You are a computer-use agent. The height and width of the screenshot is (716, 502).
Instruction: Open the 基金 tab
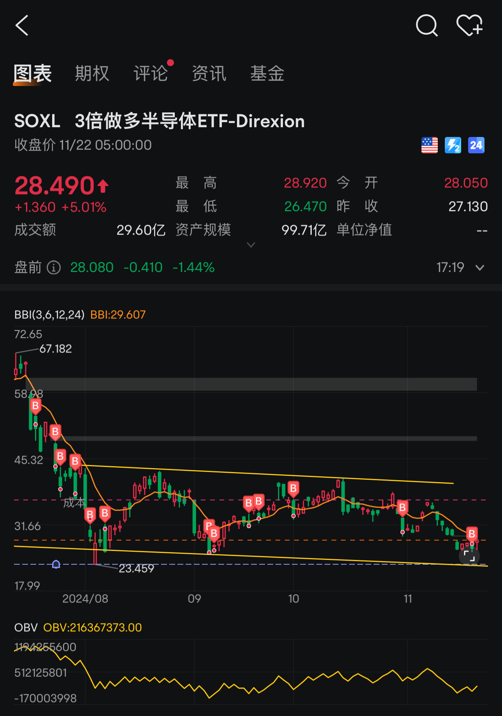pos(267,73)
